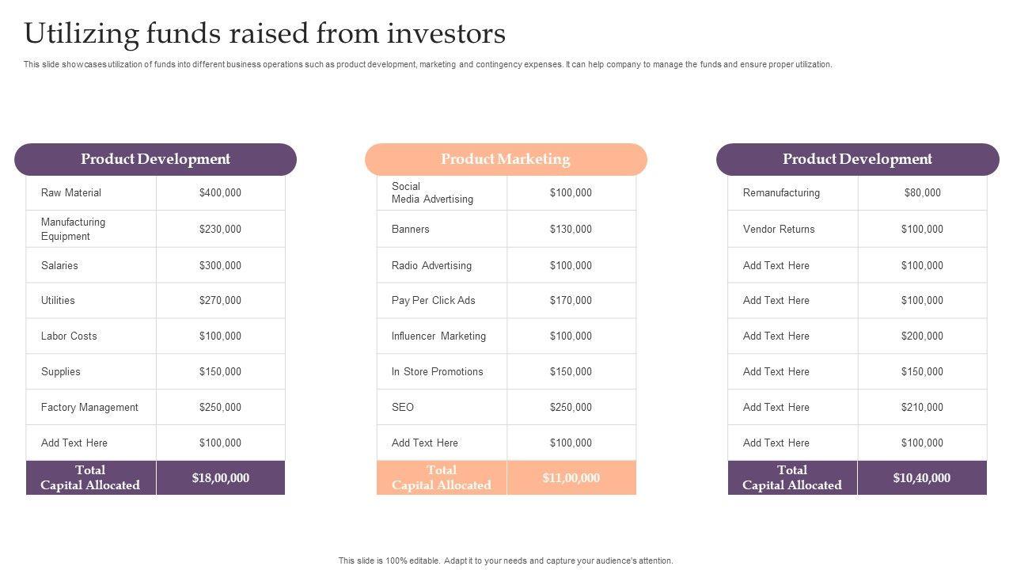Select the Pay Per Click Ads cell
This screenshot has width=1013, height=570.
[433, 300]
